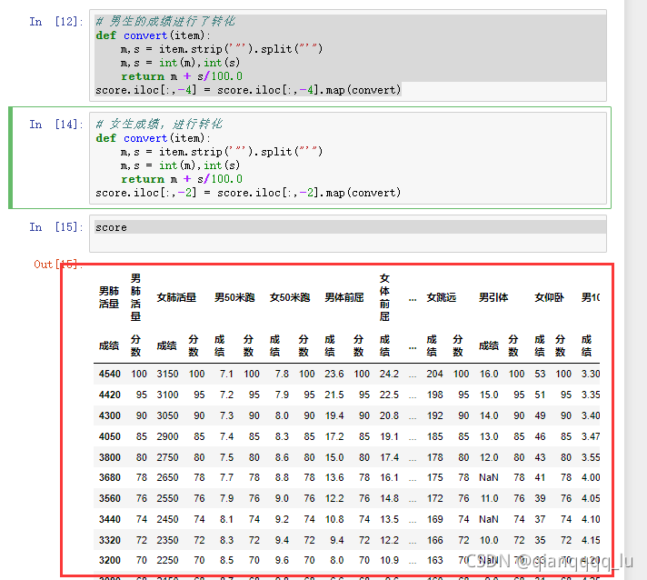Click the cell with value 21.5

click(x=334, y=395)
